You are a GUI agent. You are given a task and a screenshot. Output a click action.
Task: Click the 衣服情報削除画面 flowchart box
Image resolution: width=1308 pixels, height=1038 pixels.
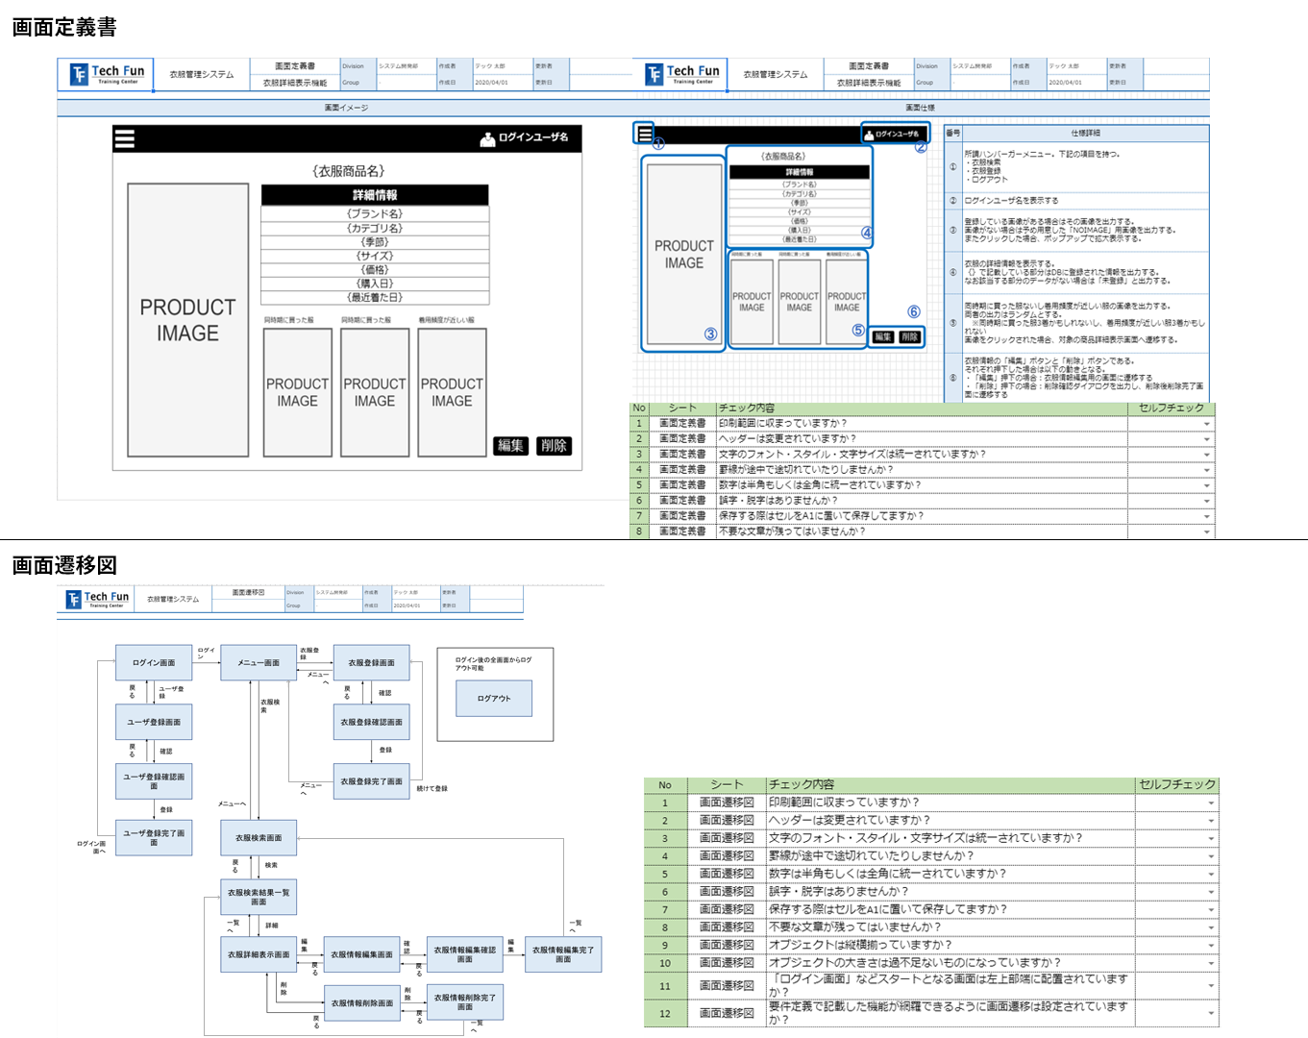(361, 1002)
